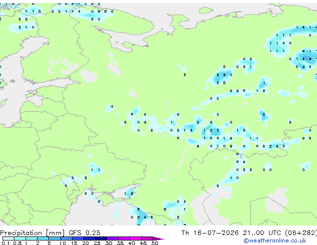This screenshot has height=245, width=317.
Task: Click the date Th 16-07-2026 text
Action: coord(210,233)
